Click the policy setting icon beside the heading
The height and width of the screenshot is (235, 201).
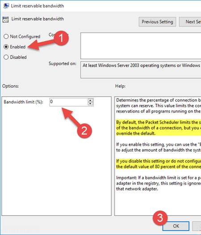pos(5,20)
